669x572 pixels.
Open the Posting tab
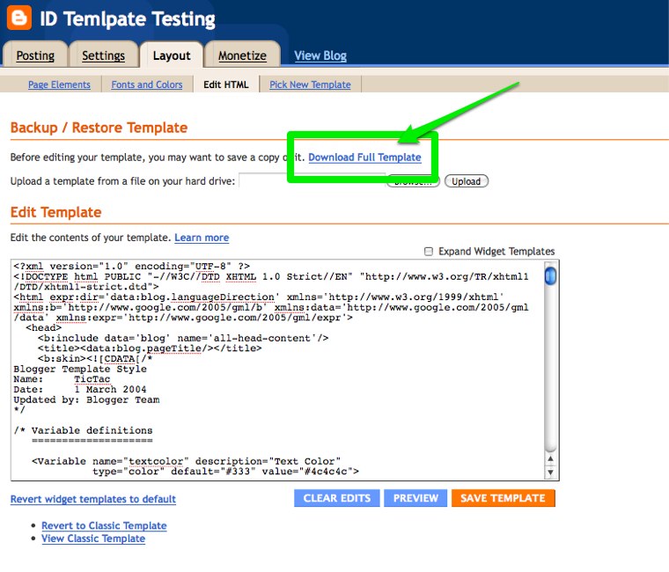[35, 55]
